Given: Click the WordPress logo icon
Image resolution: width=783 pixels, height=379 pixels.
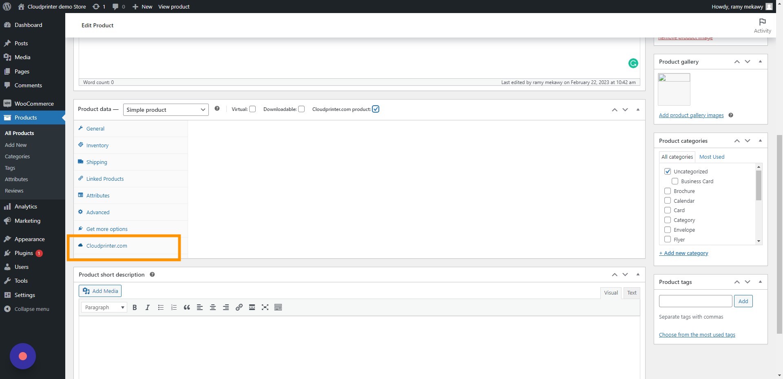Looking at the screenshot, I should 7,7.
